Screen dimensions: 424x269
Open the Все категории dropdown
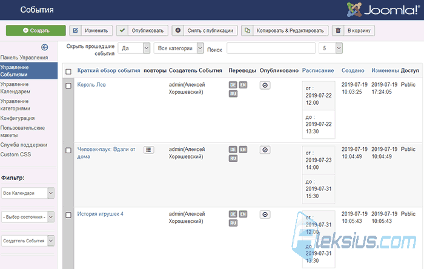tap(179, 48)
